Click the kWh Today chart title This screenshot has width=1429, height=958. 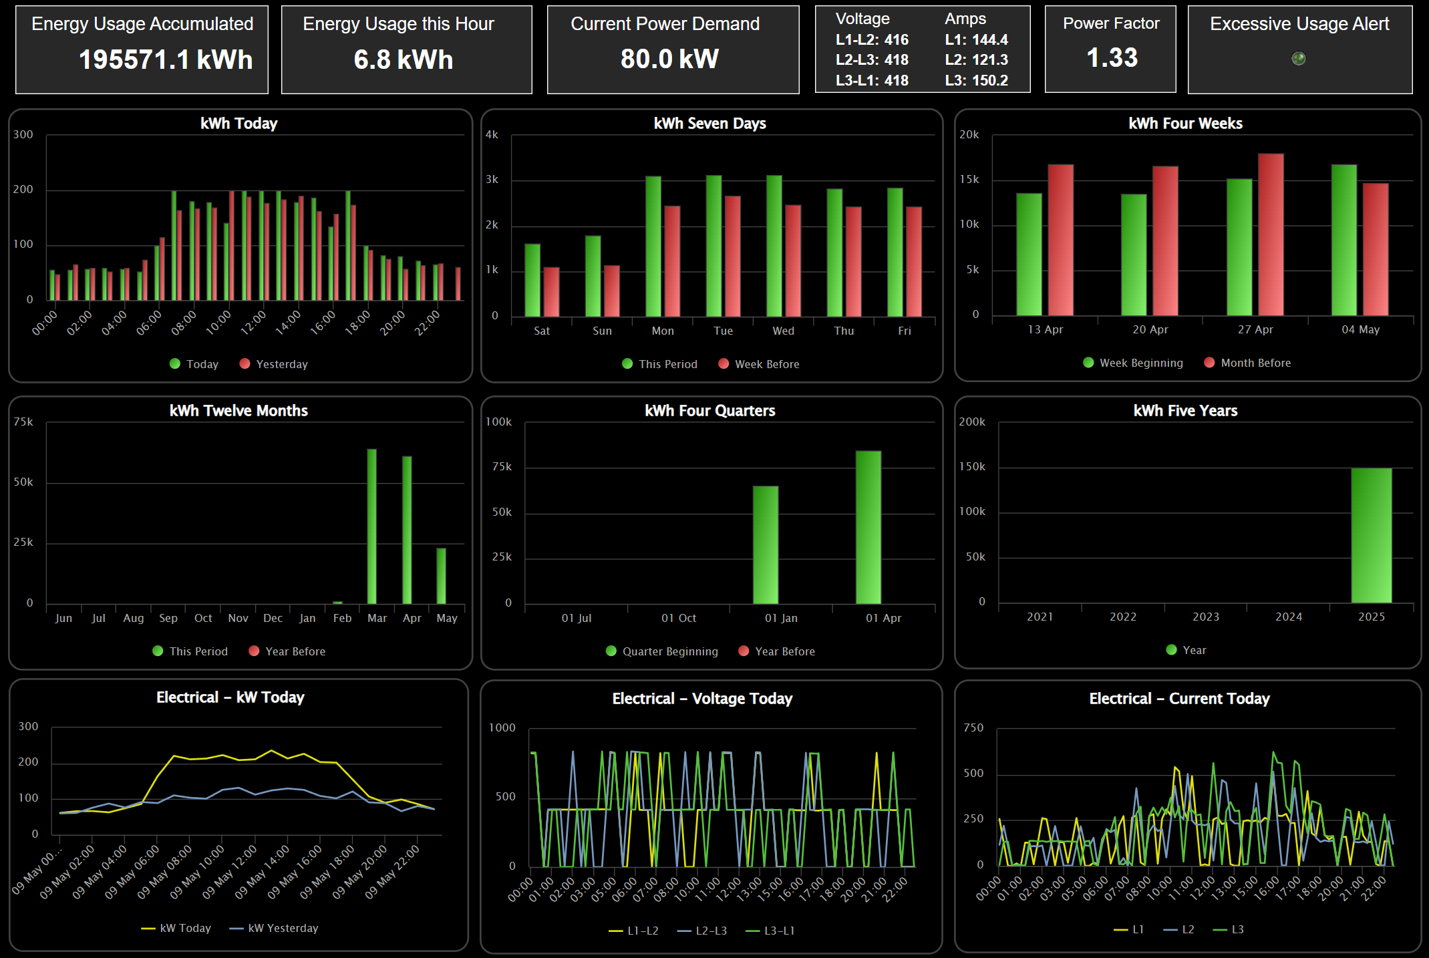click(239, 124)
